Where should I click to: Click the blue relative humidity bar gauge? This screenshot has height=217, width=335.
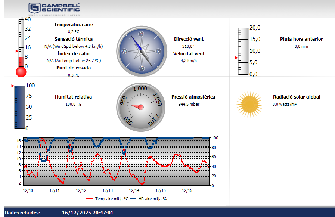[19, 107]
